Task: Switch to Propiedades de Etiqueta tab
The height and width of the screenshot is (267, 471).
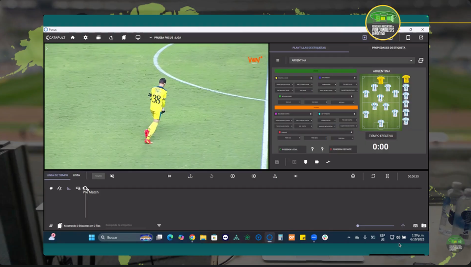Action: pos(388,48)
